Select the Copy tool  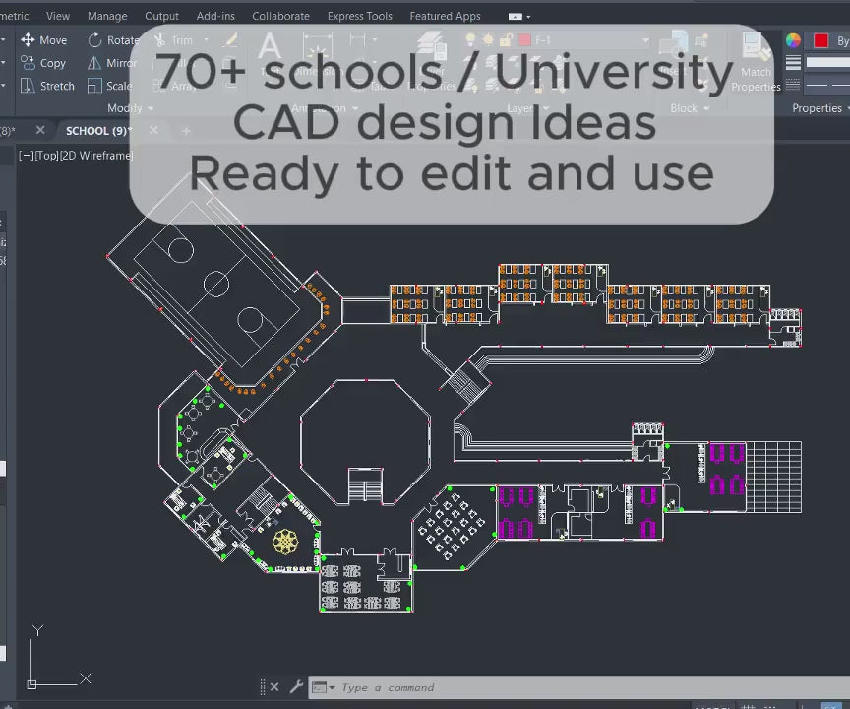coord(43,63)
